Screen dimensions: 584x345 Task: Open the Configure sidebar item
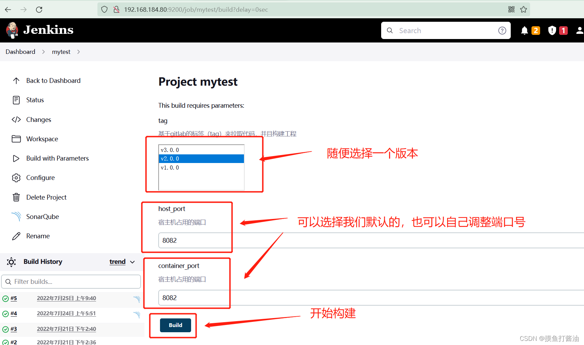[40, 178]
